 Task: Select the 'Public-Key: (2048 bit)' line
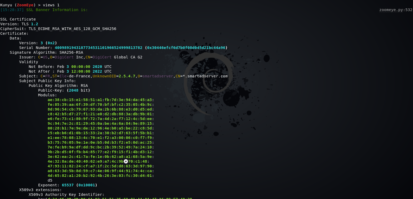click(x=64, y=90)
